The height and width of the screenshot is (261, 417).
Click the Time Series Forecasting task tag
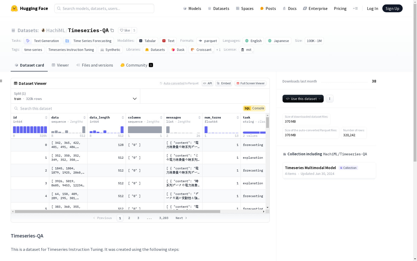[x=88, y=41]
